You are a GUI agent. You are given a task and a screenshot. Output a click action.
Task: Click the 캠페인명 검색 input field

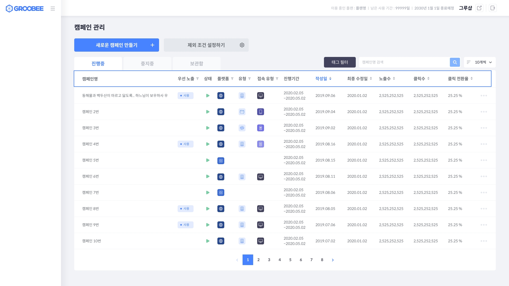[404, 62]
